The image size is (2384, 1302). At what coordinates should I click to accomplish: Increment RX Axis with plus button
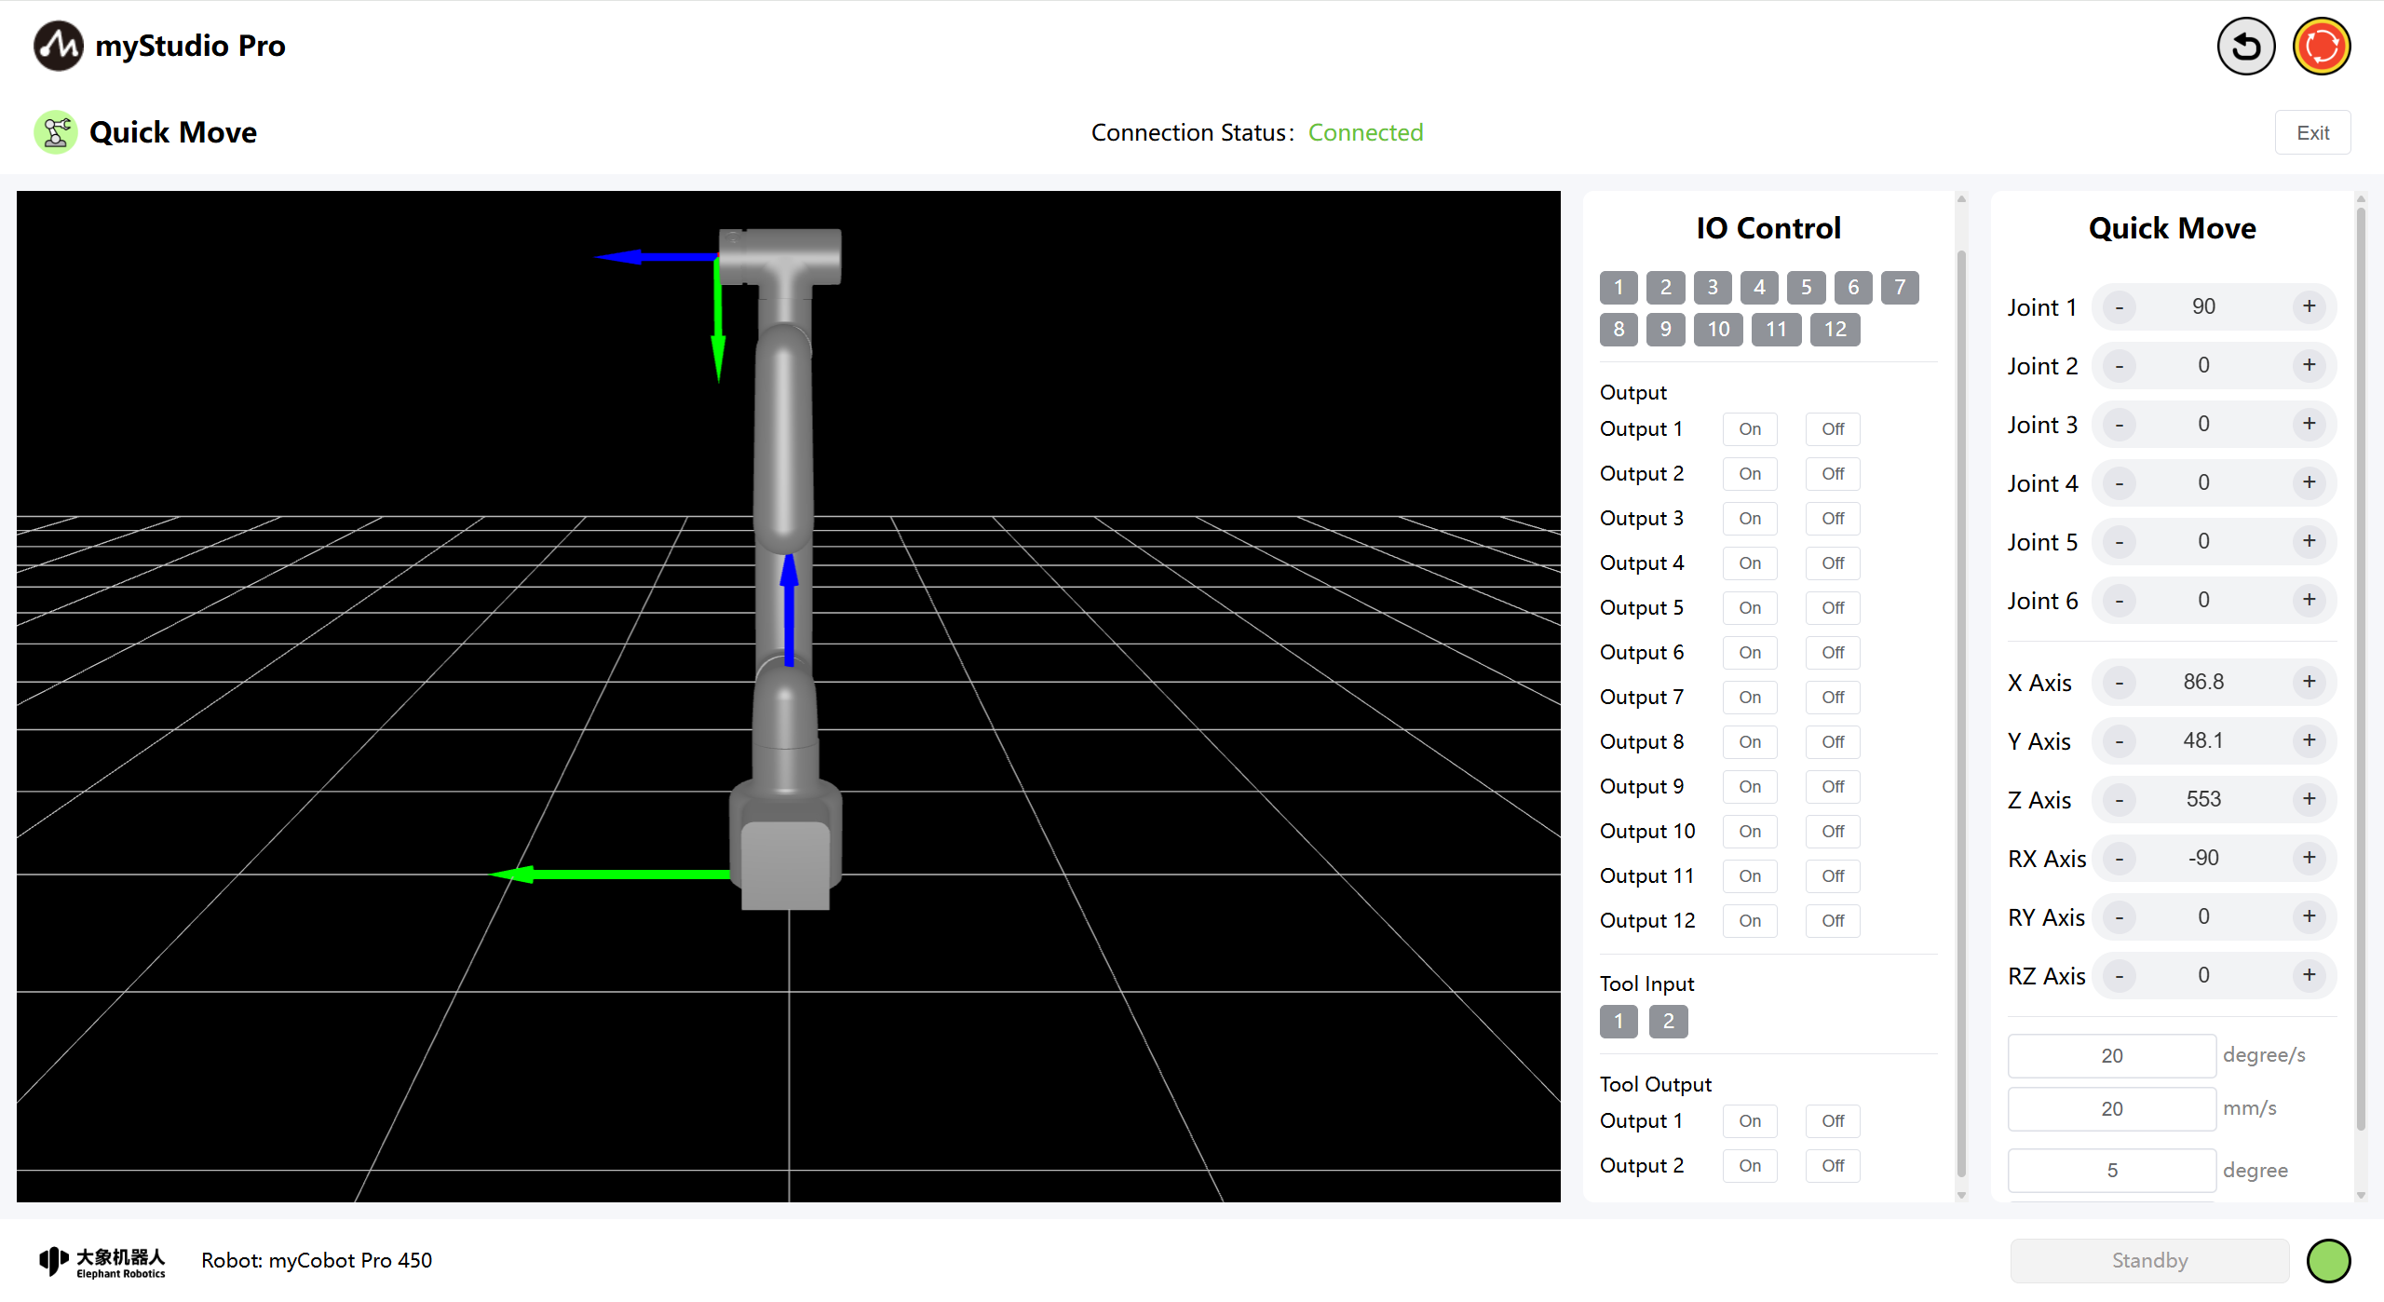2309,858
